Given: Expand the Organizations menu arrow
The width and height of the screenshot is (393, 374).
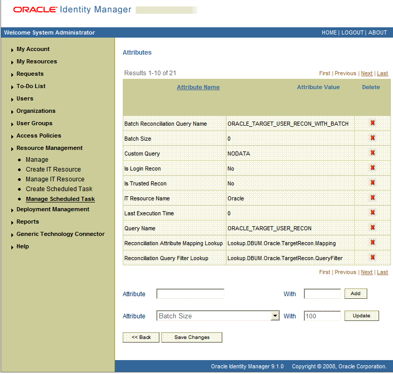Looking at the screenshot, I should (x=12, y=112).
